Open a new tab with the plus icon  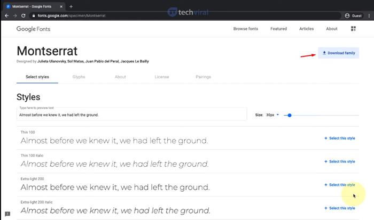tap(71, 7)
